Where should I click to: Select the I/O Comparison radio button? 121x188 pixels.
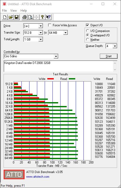88,31
